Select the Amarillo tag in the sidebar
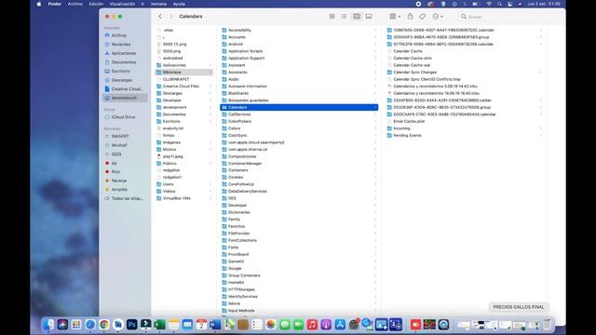This screenshot has width=596, height=335. point(119,190)
